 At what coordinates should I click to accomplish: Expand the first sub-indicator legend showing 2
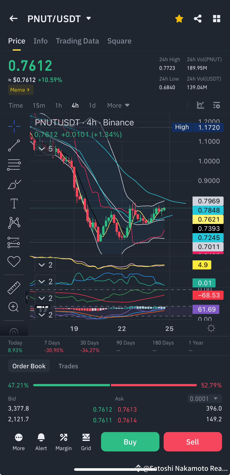[x=45, y=265]
